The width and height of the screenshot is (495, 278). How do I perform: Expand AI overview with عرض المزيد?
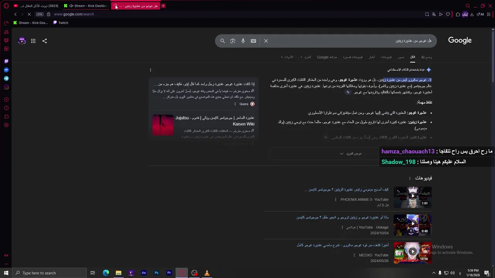350,154
